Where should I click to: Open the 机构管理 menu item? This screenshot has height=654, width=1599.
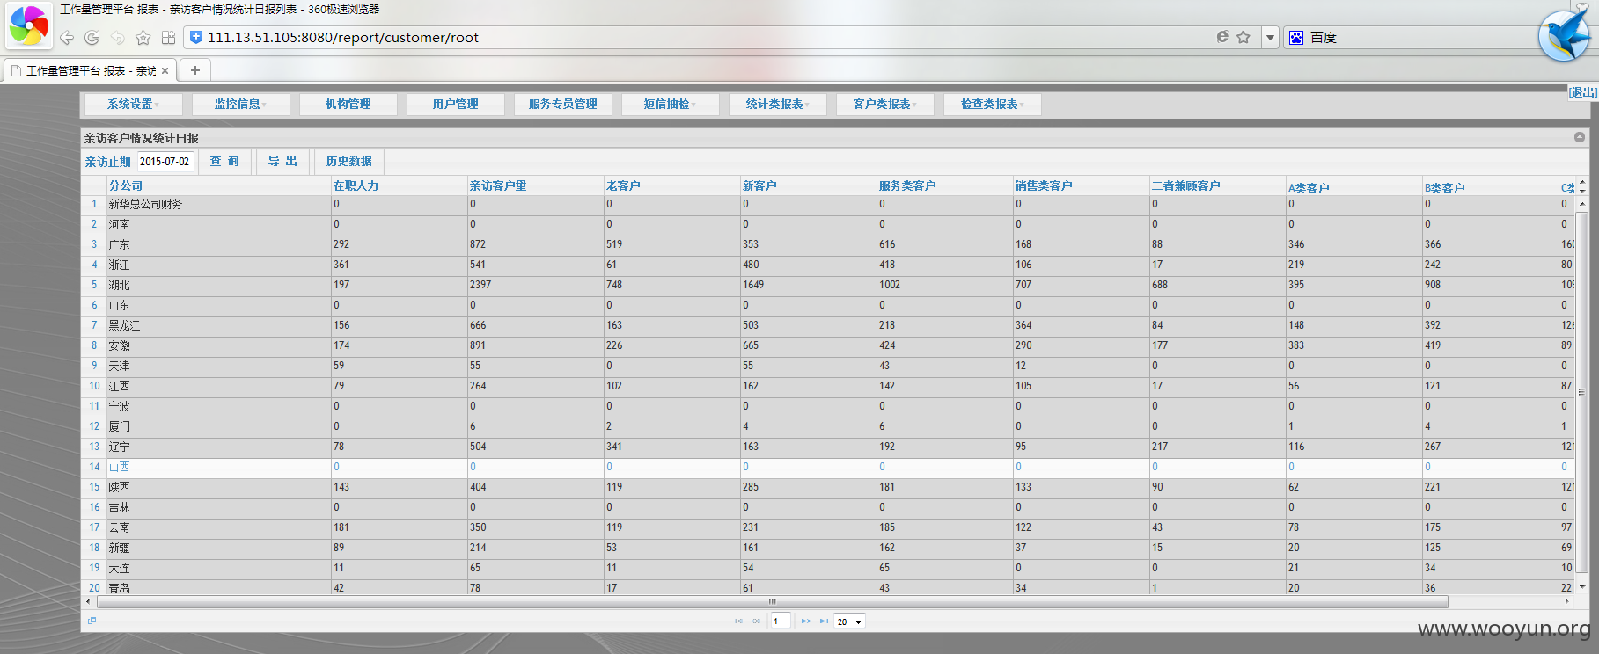pos(348,105)
